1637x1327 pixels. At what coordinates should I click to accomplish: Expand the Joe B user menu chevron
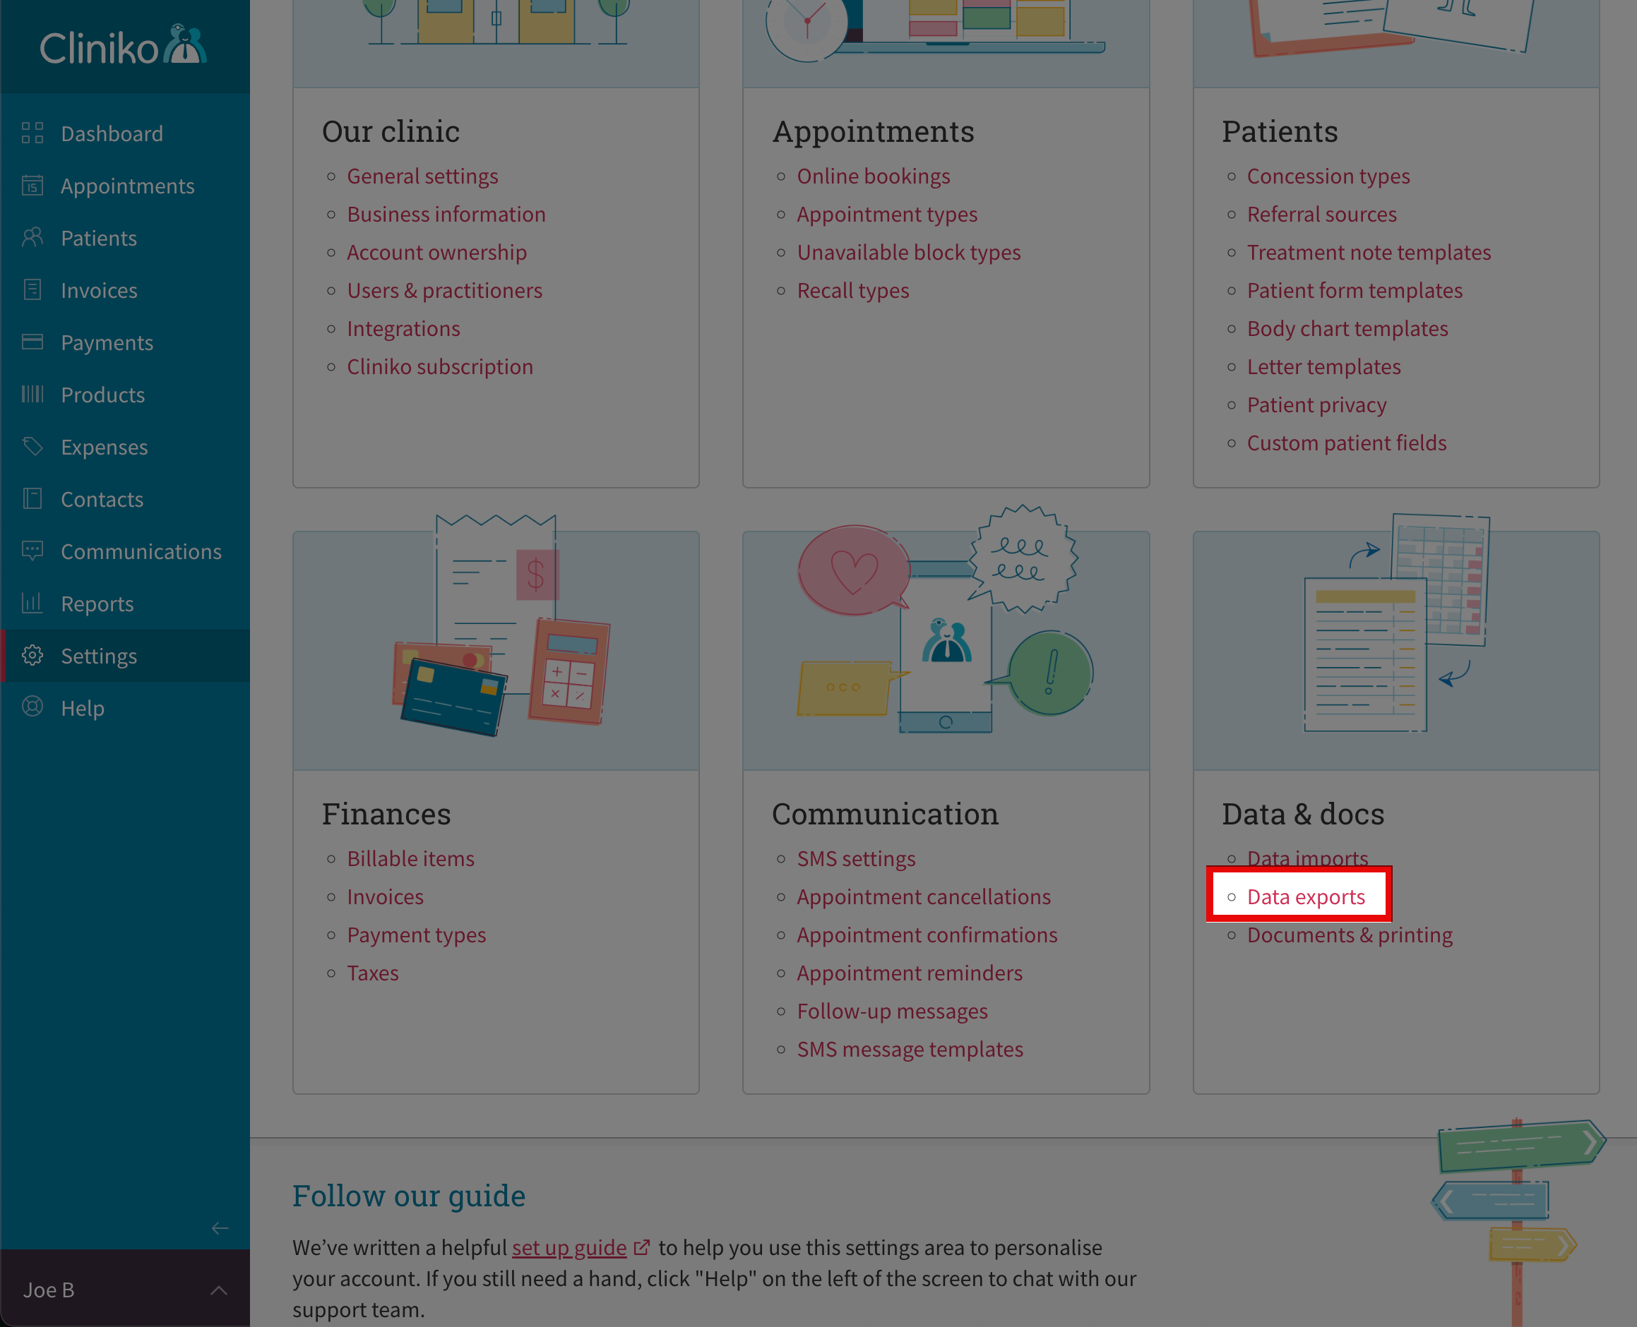tap(219, 1290)
